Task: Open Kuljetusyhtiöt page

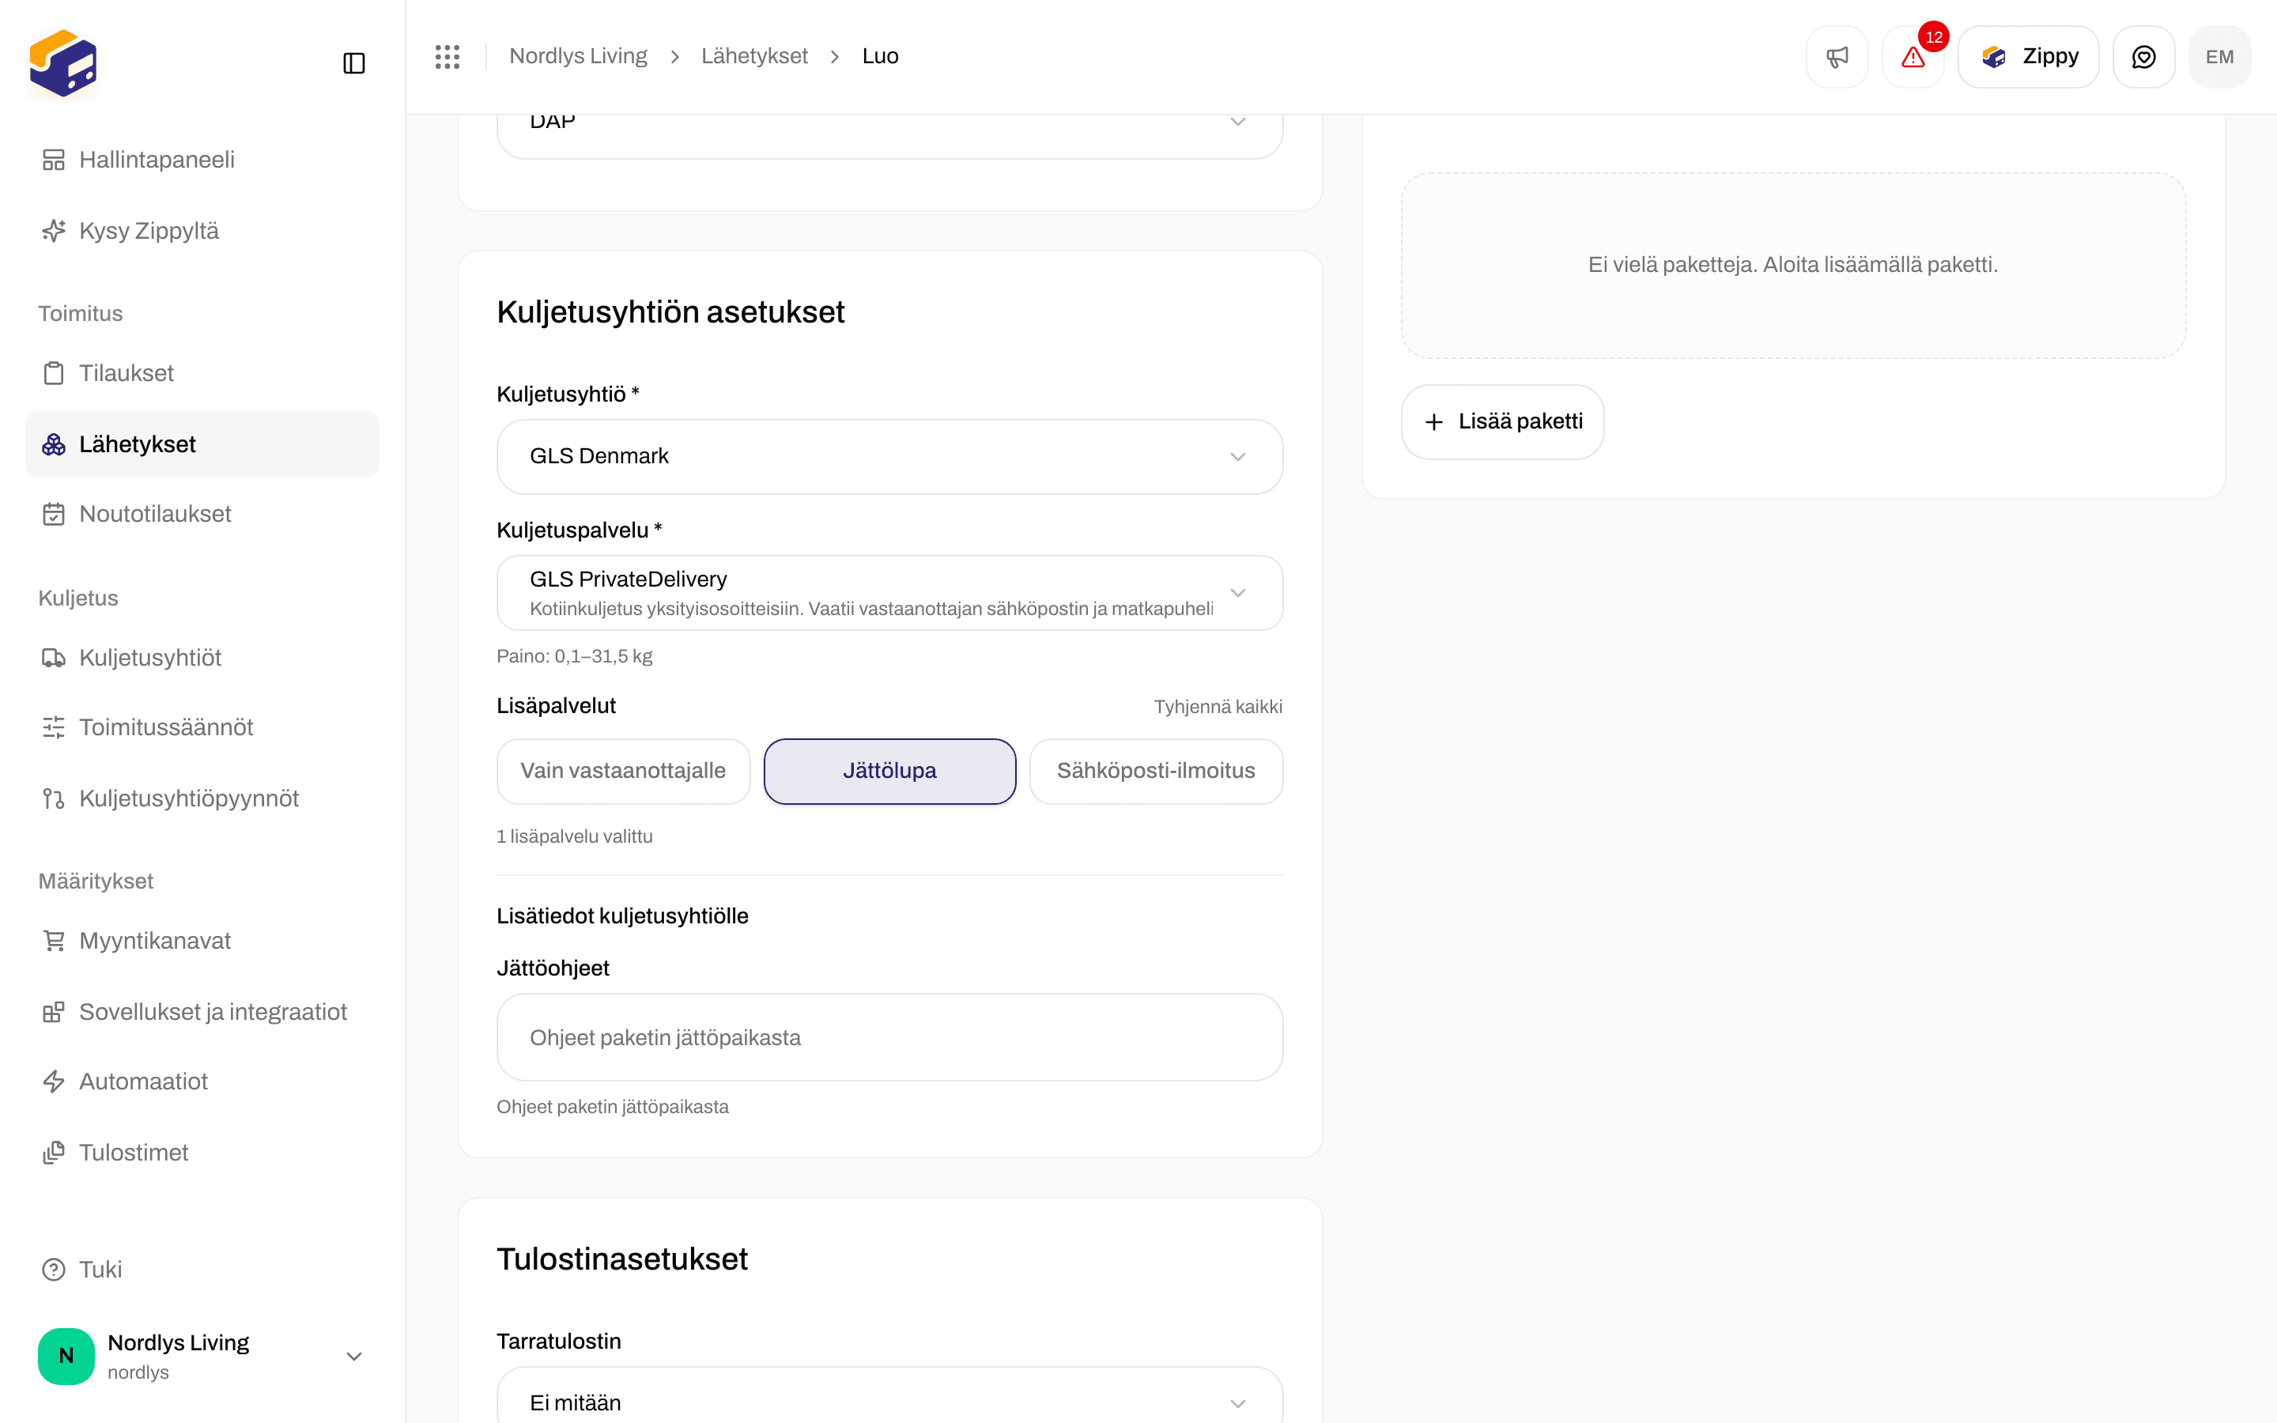Action: pyautogui.click(x=202, y=658)
